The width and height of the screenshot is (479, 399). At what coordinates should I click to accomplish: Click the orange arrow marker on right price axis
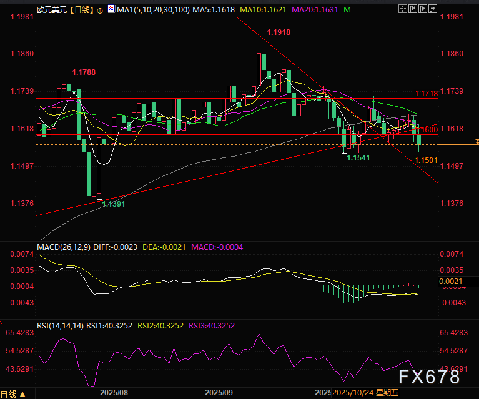click(476, 142)
